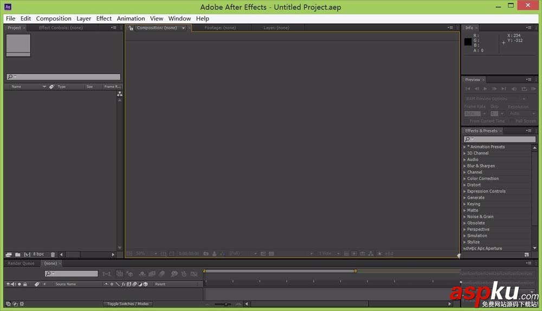This screenshot has height=311, width=542.
Task: Switch to the Effect Controls (none) tab
Action: (x=61, y=28)
